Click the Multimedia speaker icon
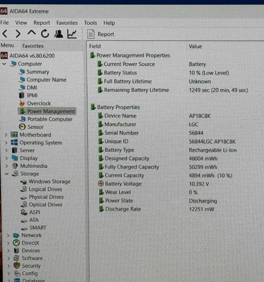The height and width of the screenshot is (282, 264). tap(15, 166)
